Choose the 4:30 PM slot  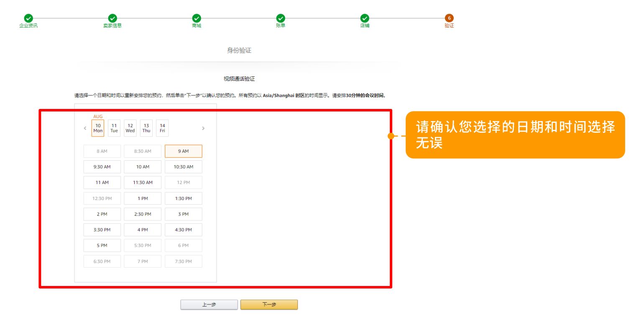(183, 230)
